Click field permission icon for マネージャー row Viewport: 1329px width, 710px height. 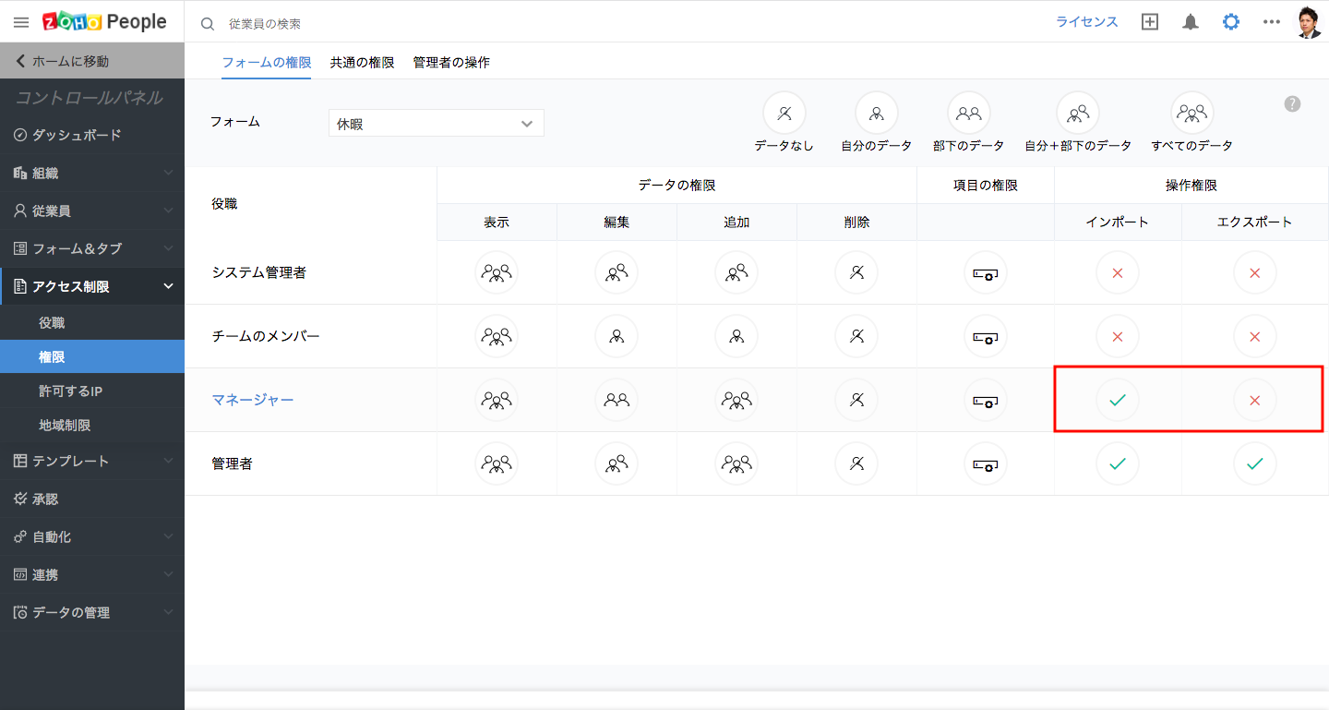click(x=985, y=400)
